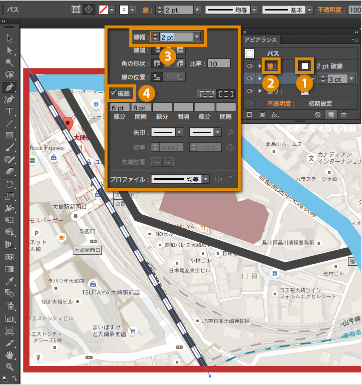This screenshot has height=385, width=362.
Task: Open control bar stroke weight dropdown
Action: pos(197,10)
